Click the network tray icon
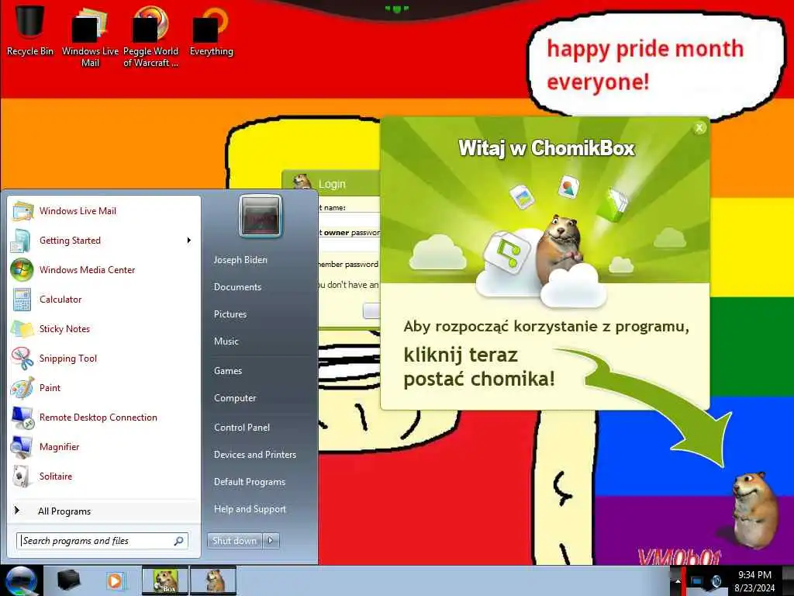The height and width of the screenshot is (596, 794). (697, 580)
